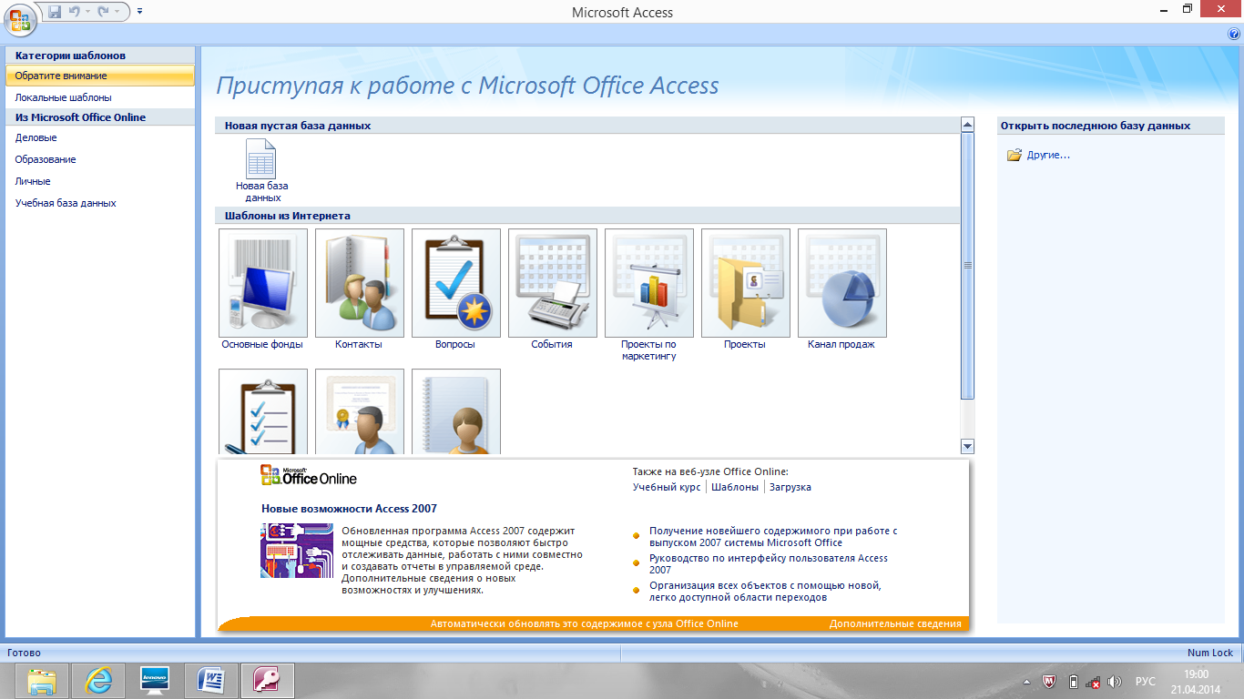Screen dimensions: 1244x699
Task: Open File Explorer from taskbar
Action: click(41, 681)
